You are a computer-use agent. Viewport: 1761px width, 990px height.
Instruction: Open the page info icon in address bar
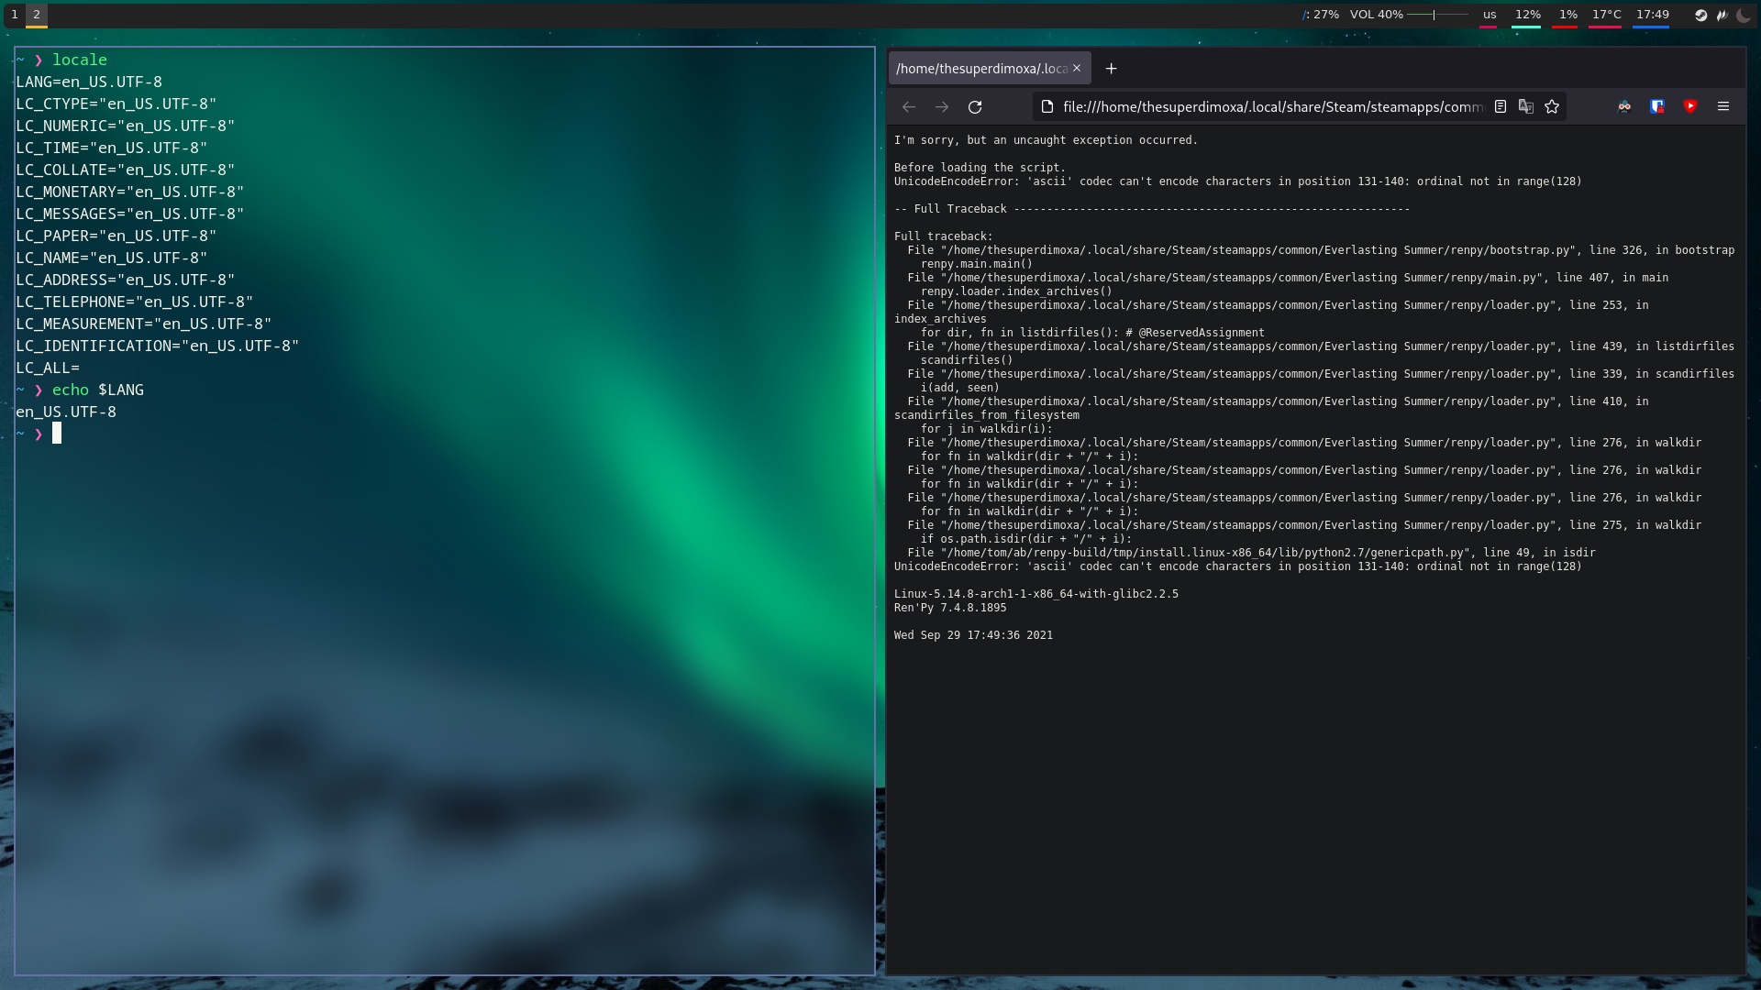click(1046, 106)
